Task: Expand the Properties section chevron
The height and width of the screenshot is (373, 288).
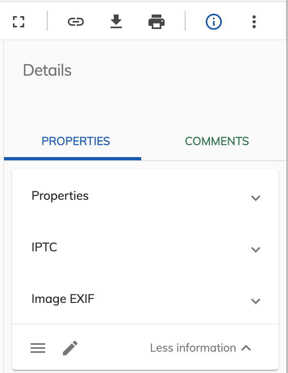Action: 255,198
